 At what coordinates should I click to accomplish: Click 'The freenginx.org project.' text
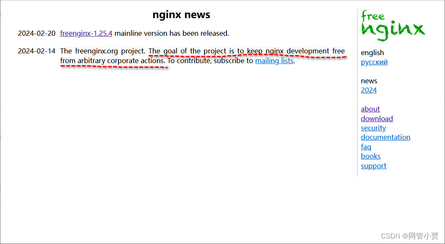tap(103, 51)
